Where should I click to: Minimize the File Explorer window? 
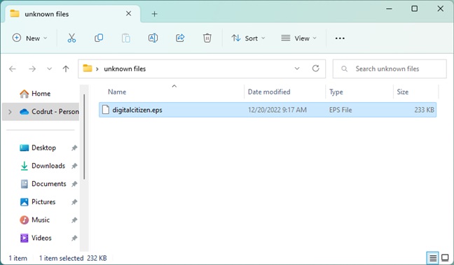pos(389,8)
